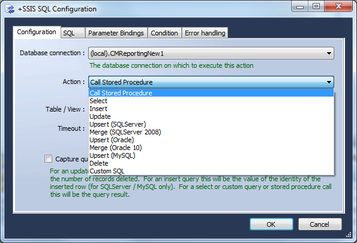Open the Parameter Bindings tab
This screenshot has height=243, width=357.
(x=116, y=33)
